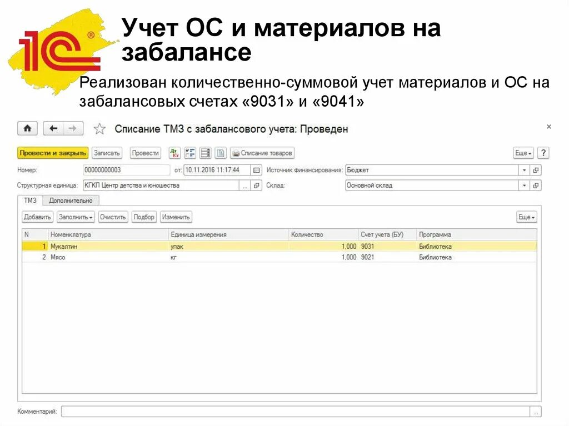This screenshot has height=426, width=569.
Task: Pick a date with the calendar icon
Action: pos(256,170)
